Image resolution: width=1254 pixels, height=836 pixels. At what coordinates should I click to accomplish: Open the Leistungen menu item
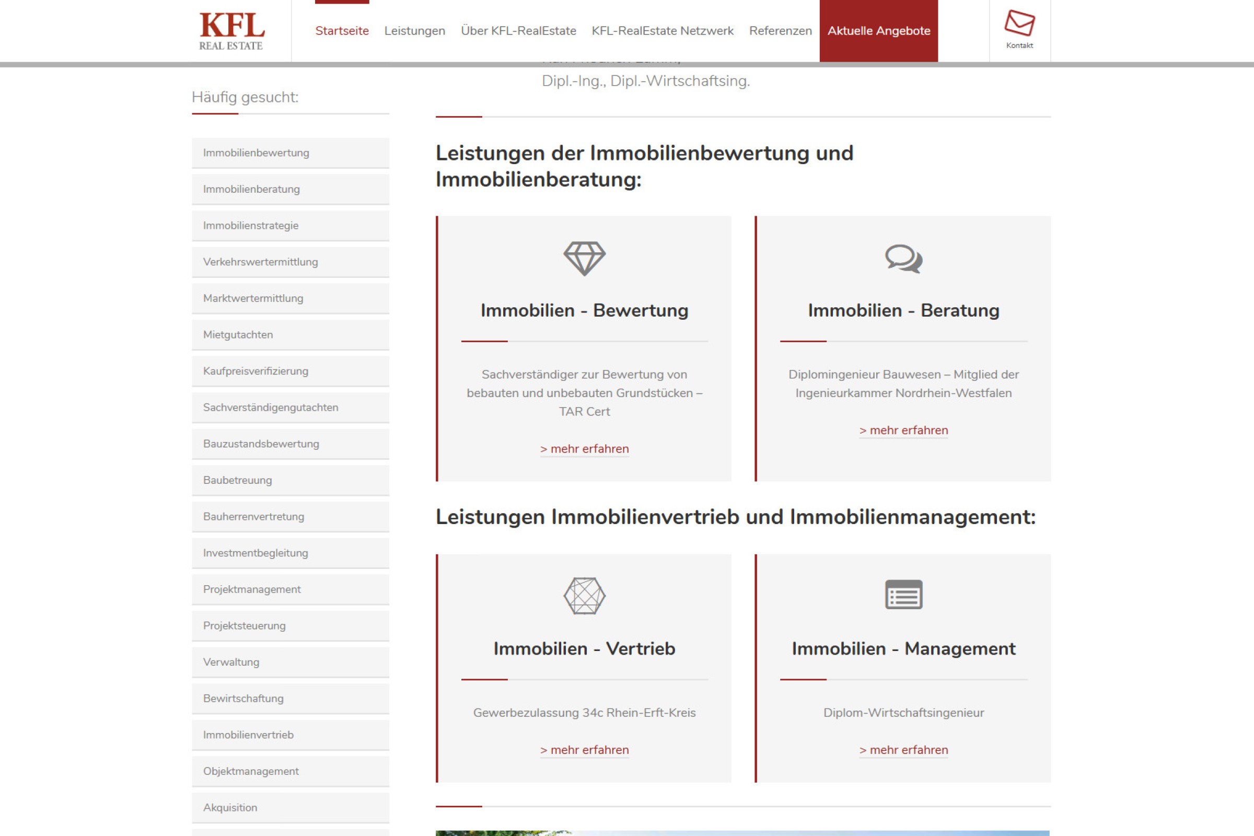click(414, 31)
